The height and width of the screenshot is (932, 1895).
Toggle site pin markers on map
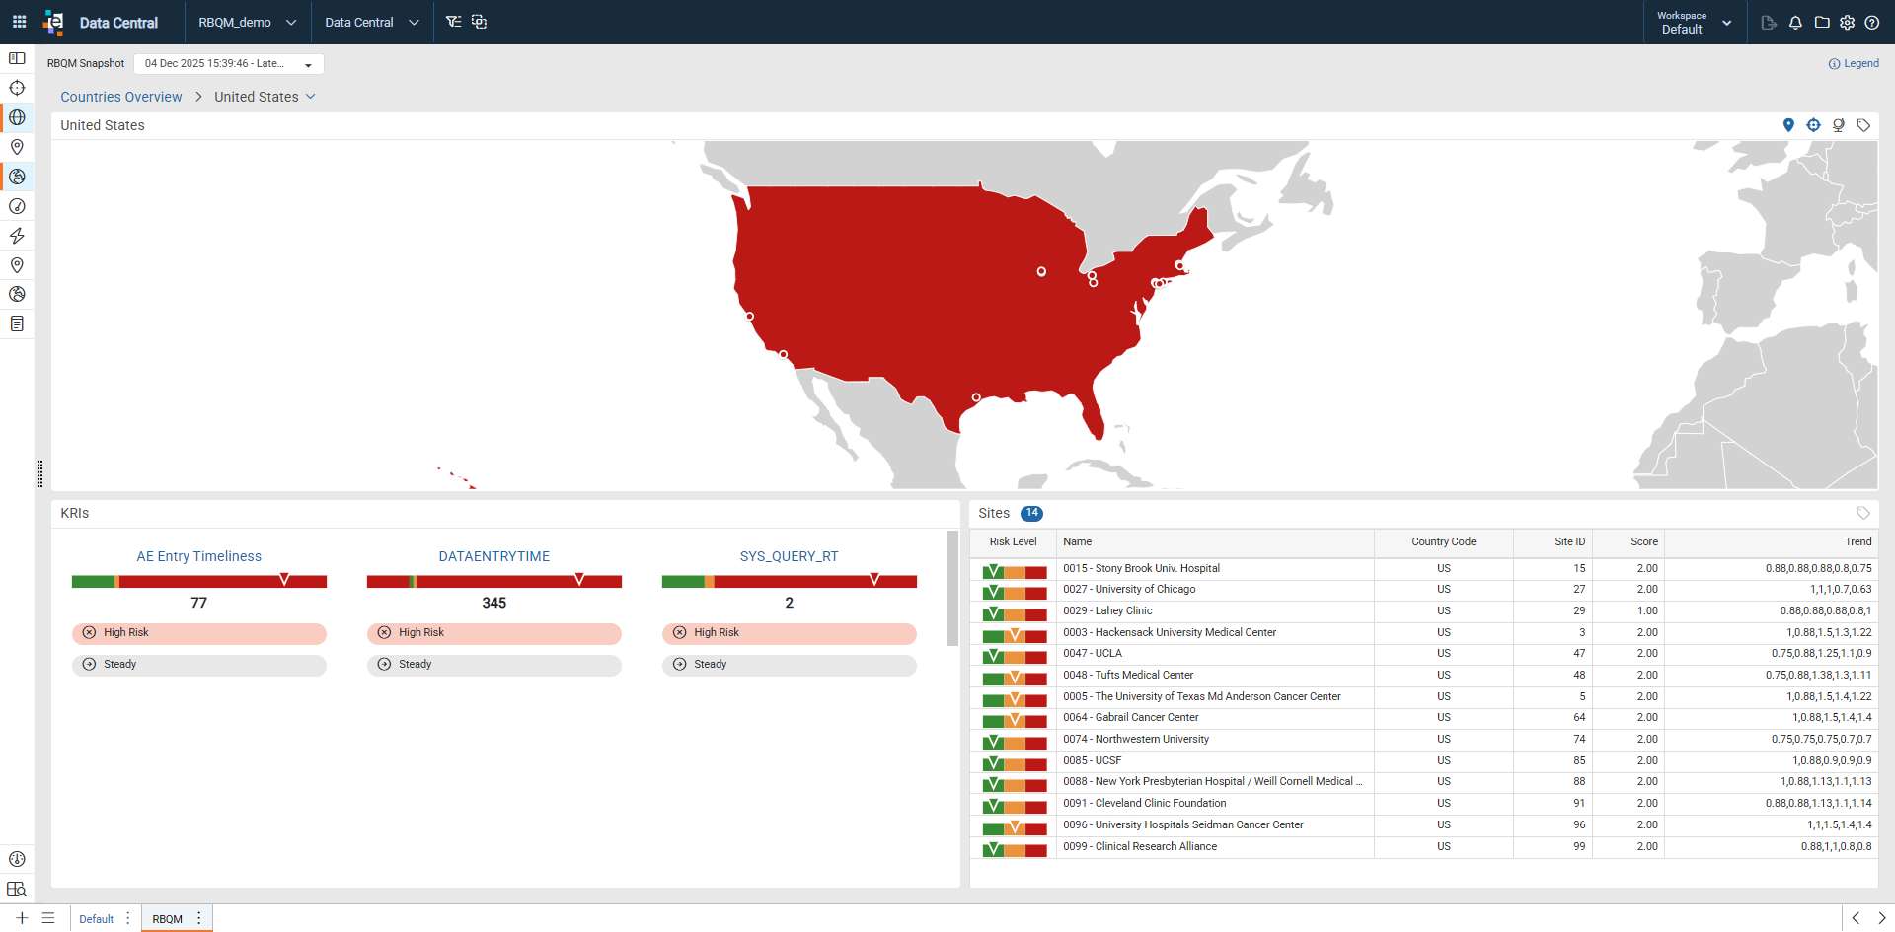click(x=1788, y=125)
